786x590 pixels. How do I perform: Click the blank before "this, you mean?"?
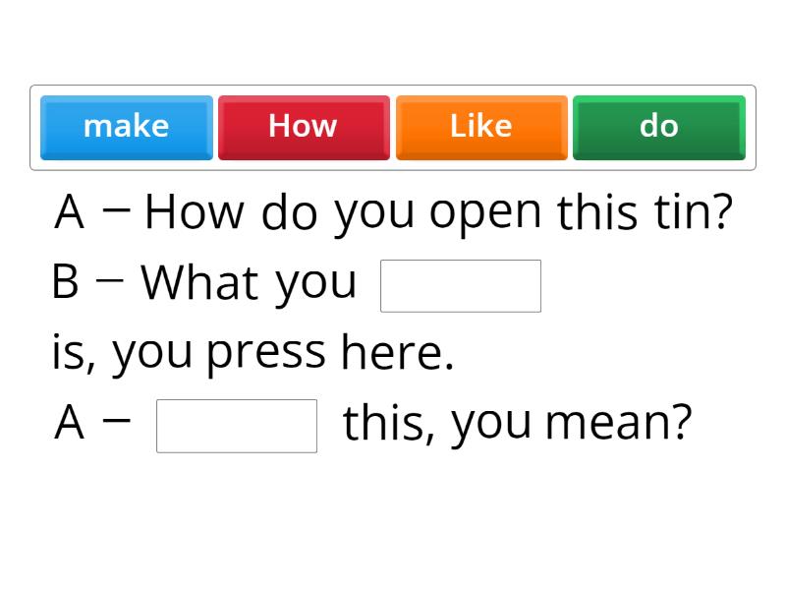pyautogui.click(x=236, y=425)
